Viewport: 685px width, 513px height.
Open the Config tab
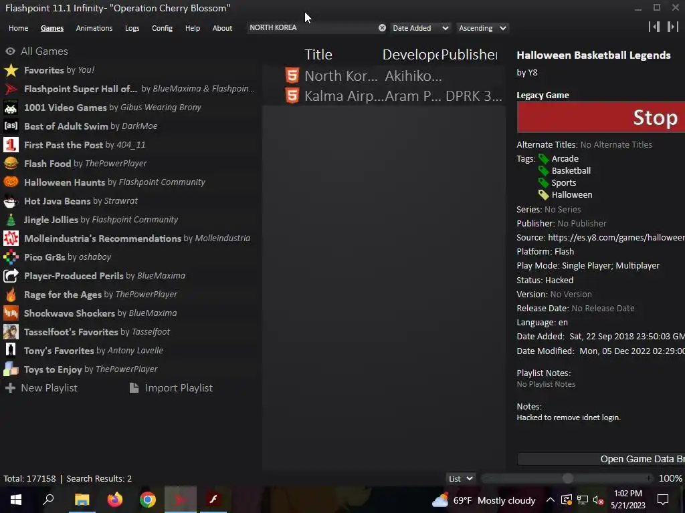(162, 28)
